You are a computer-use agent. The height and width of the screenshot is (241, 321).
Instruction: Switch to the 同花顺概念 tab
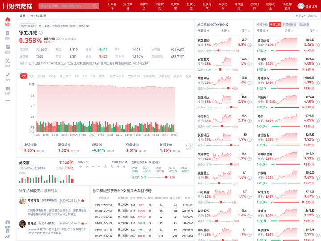[289, 25]
